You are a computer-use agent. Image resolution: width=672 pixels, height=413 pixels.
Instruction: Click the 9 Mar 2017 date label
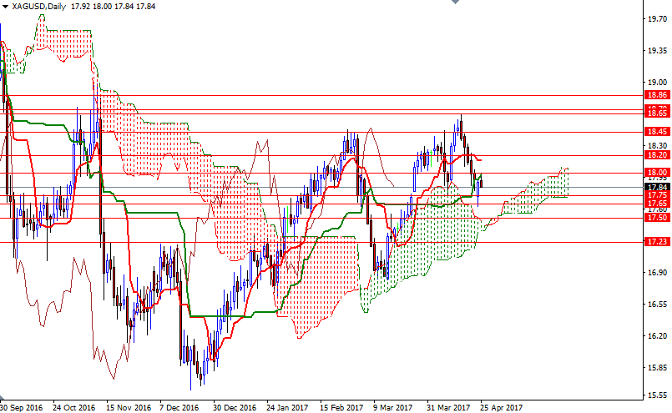[x=392, y=407]
